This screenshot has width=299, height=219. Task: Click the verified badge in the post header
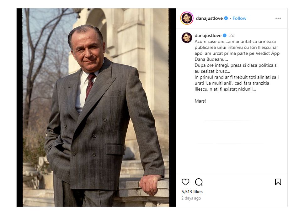[x=226, y=18]
